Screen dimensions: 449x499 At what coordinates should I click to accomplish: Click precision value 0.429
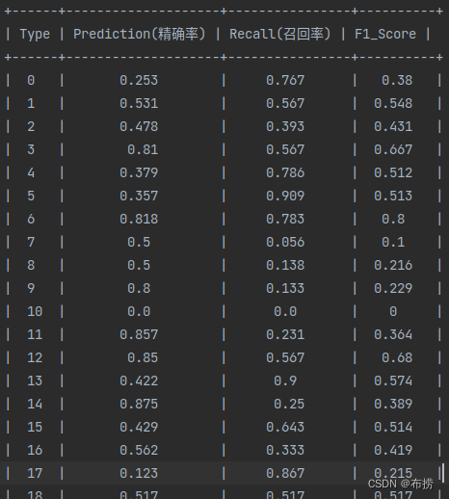[x=139, y=427]
